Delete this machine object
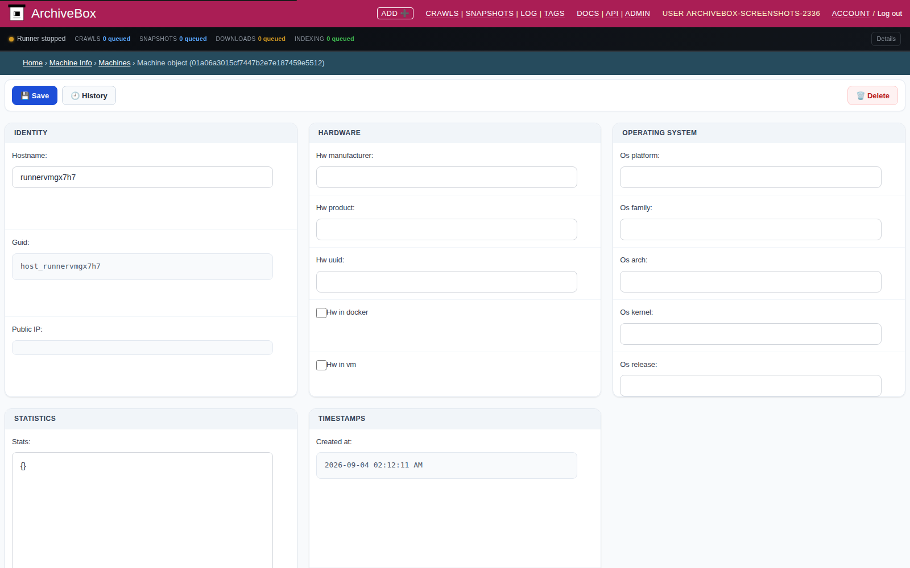The image size is (910, 568). (x=872, y=95)
